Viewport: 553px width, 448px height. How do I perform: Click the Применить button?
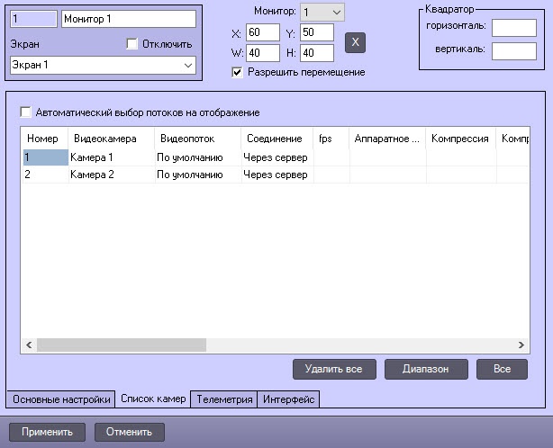pos(47,432)
